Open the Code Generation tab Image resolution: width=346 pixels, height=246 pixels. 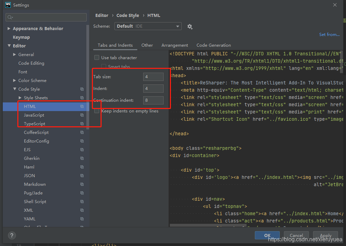tap(214, 45)
